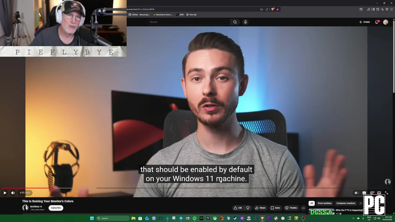The height and width of the screenshot is (222, 395).
Task: Show hidden system tray icons
Action: point(353,218)
